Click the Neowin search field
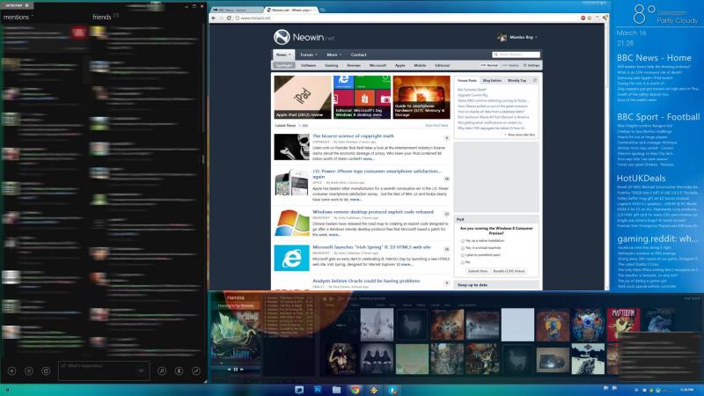Screen dimensions: 704x396 click(517, 55)
